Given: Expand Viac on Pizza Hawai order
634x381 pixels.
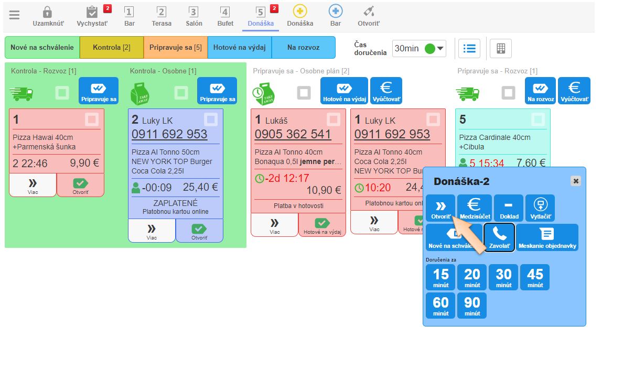Looking at the screenshot, I should (33, 185).
